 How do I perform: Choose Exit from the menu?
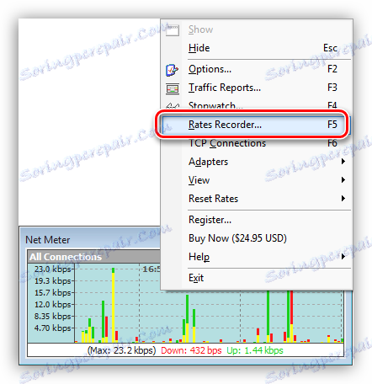click(256, 278)
